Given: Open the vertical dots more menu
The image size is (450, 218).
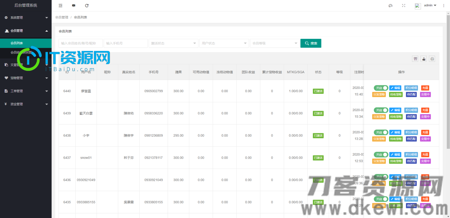Looking at the screenshot, I should click(x=444, y=6).
